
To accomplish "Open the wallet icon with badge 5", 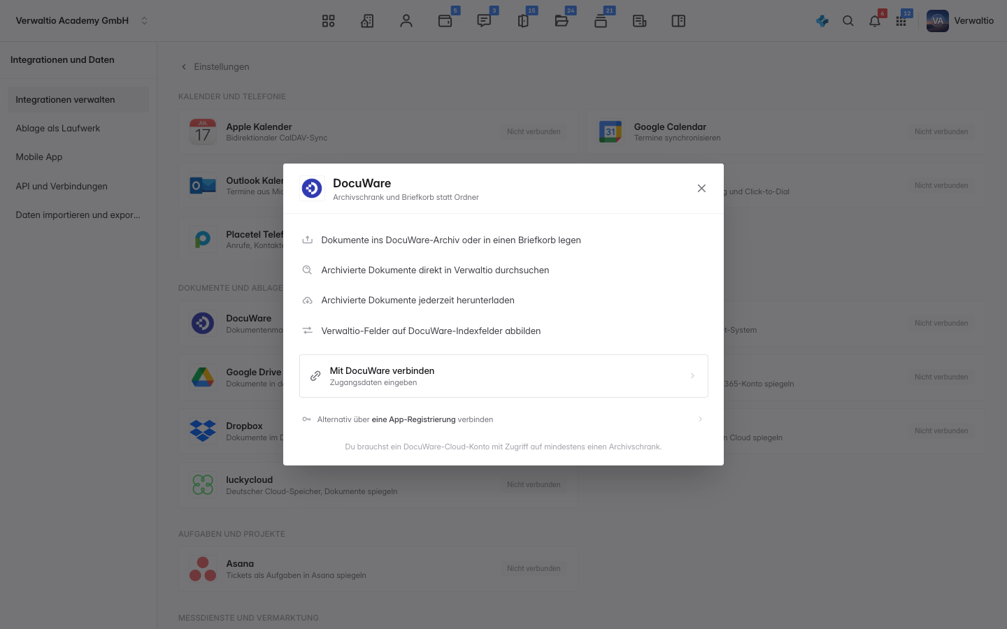I will coord(445,21).
